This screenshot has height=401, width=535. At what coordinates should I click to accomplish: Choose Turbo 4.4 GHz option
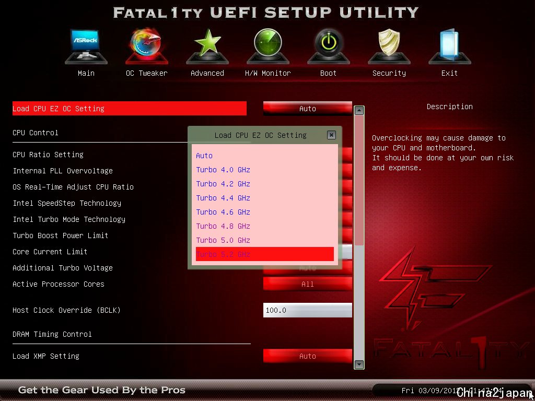[265, 198]
